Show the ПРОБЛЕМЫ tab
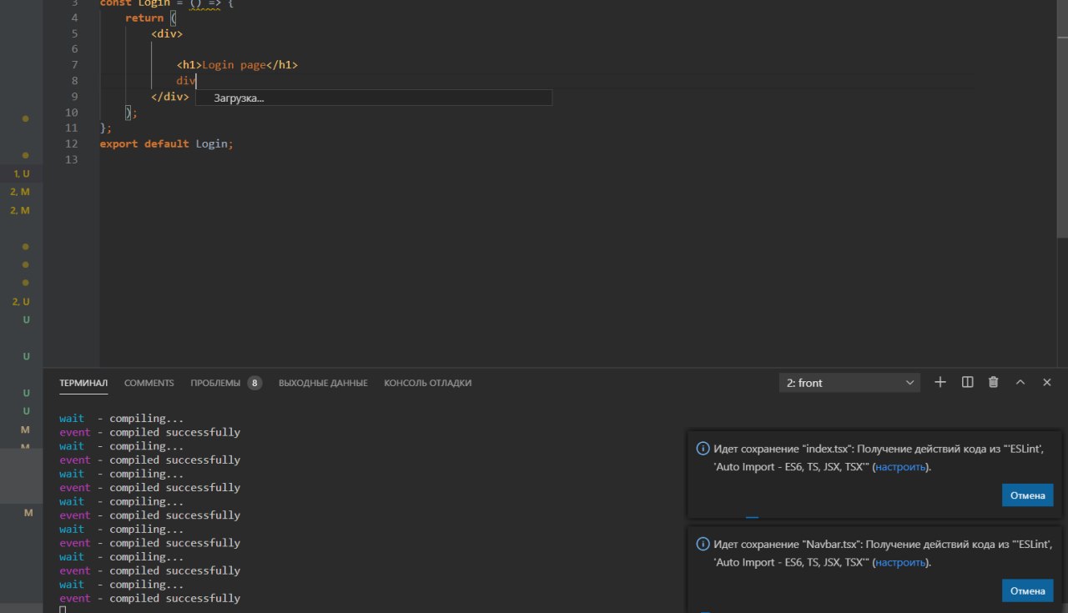Screen dimensions: 1068x613 point(215,383)
